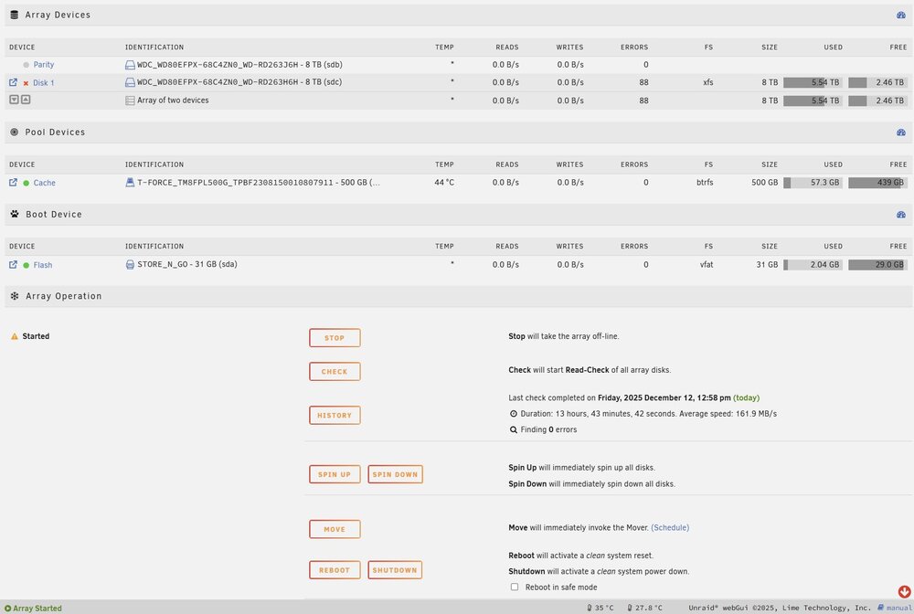Click Disk 1 used bar 5.54 TB
The width and height of the screenshot is (914, 614).
coord(813,83)
